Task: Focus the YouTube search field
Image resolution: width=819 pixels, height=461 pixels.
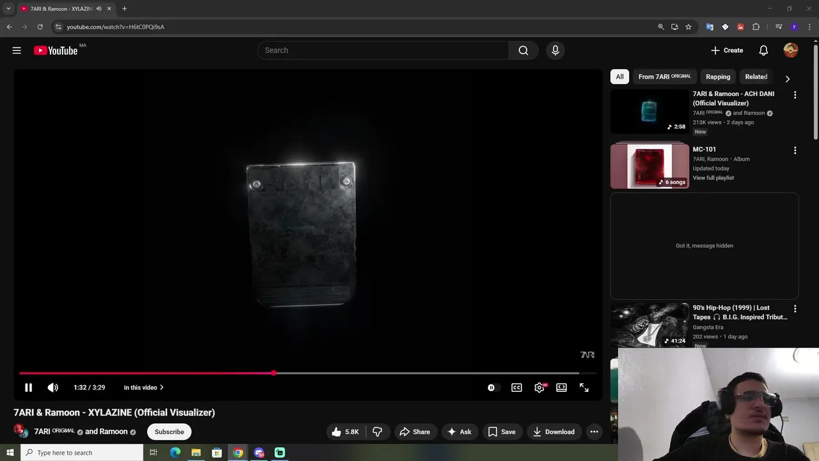Action: pyautogui.click(x=383, y=51)
